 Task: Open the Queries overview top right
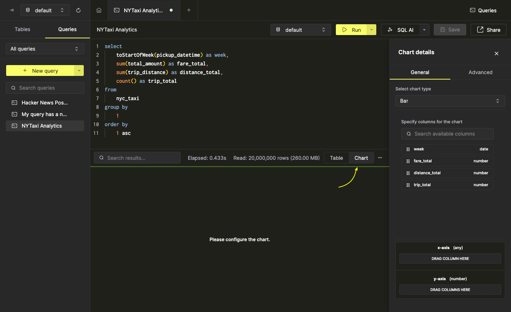[x=483, y=10]
